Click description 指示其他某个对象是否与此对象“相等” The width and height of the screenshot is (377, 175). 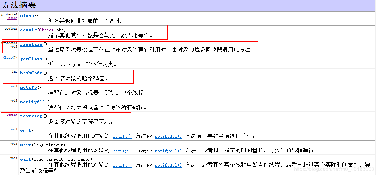[100, 36]
